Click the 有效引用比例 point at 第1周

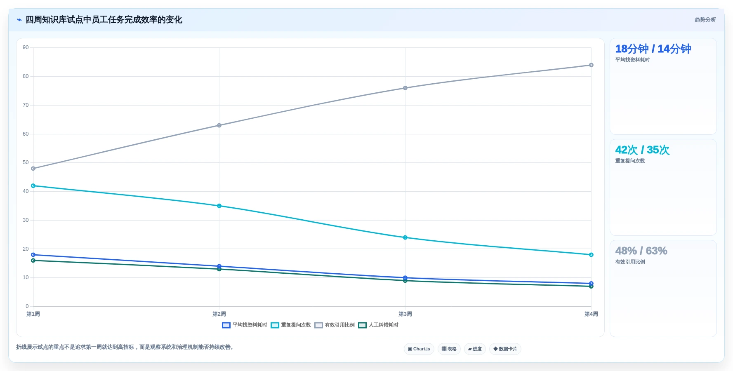tap(33, 169)
